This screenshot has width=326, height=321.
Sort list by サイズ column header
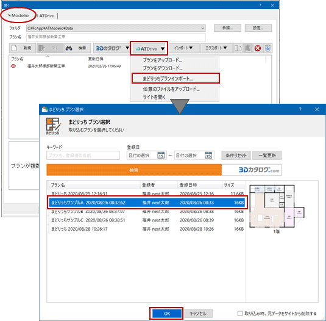click(233, 185)
